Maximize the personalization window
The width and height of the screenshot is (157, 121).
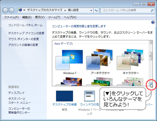144,4
